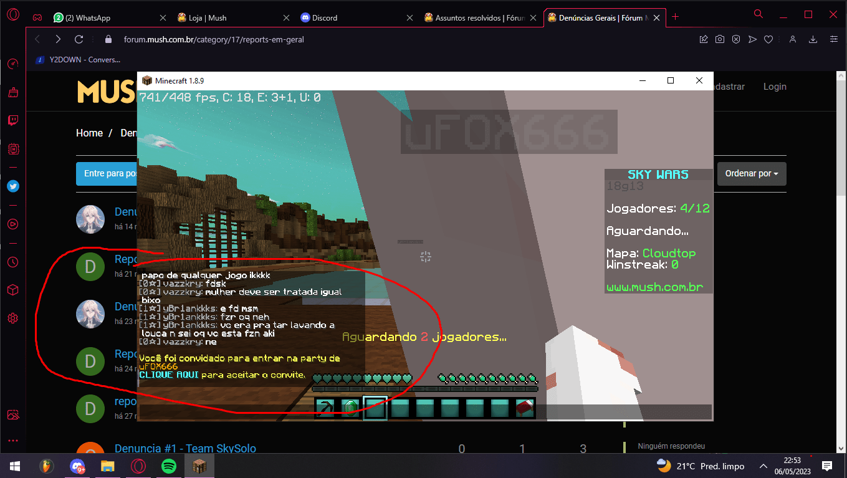Open Twitch panel in Opera sidebar
This screenshot has height=478, width=847.
pyautogui.click(x=12, y=120)
